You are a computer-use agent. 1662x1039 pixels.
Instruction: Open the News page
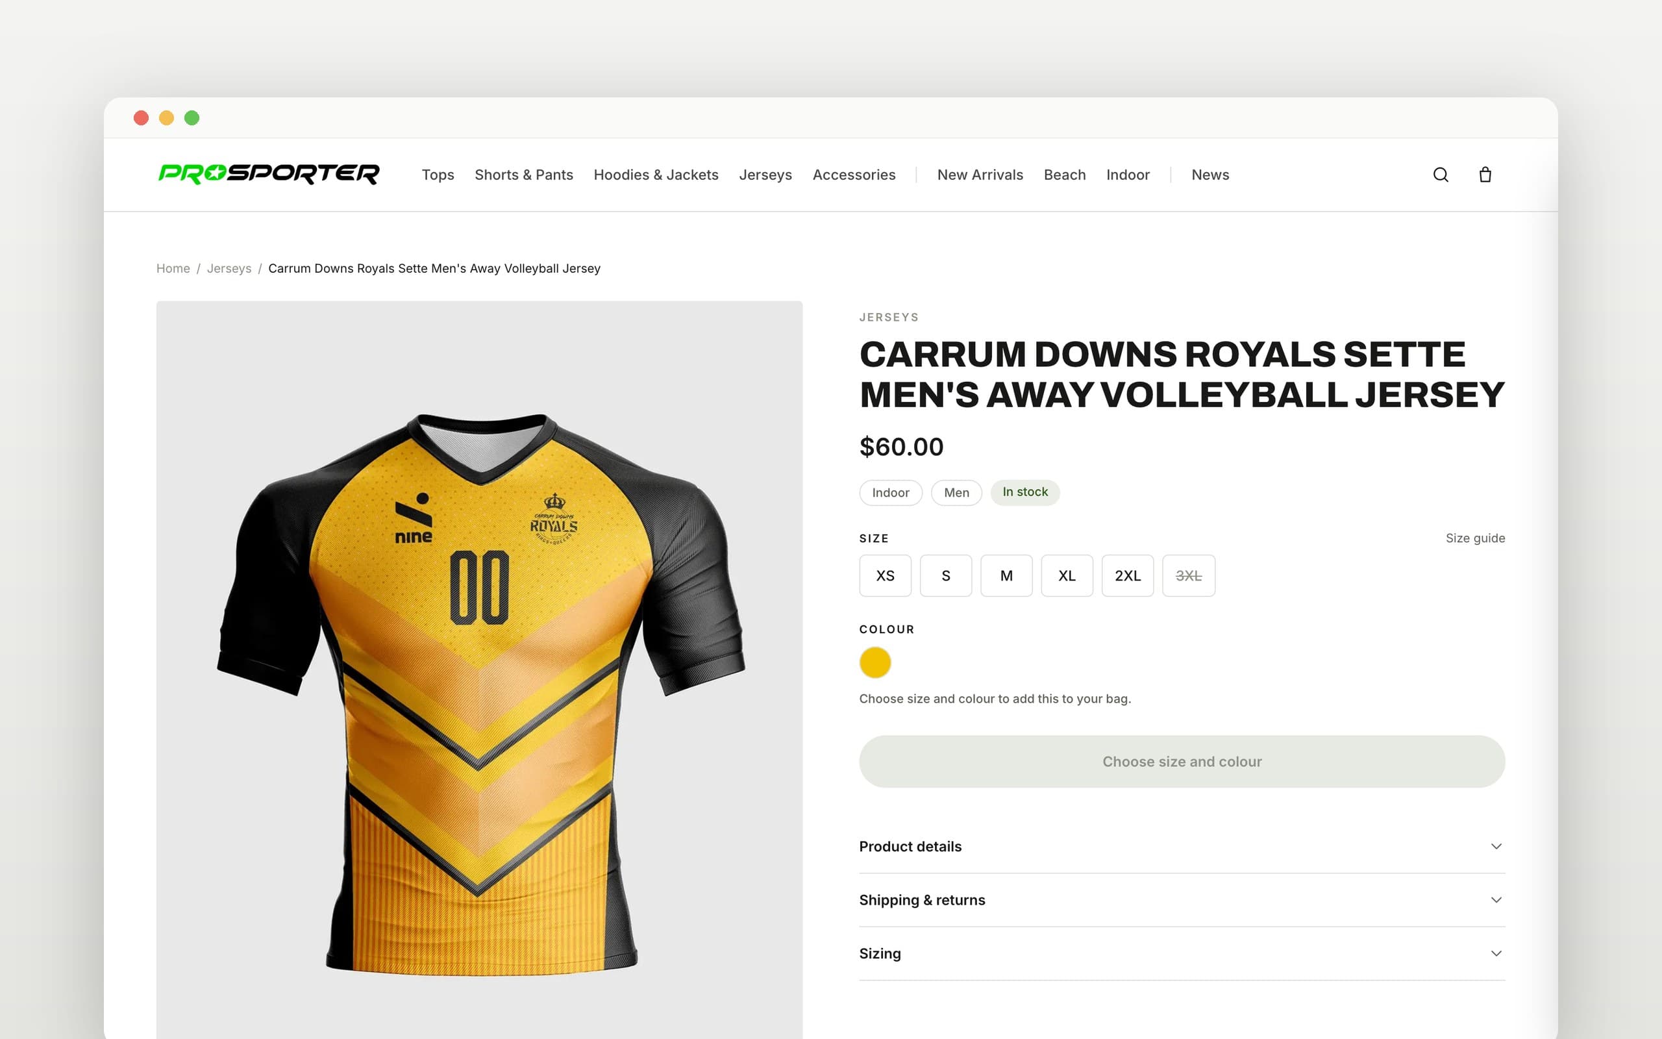pos(1210,175)
